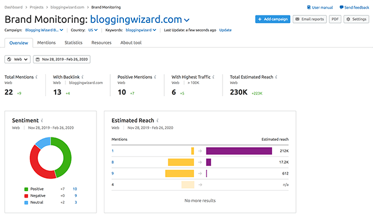Export the report as PDF

335,19
